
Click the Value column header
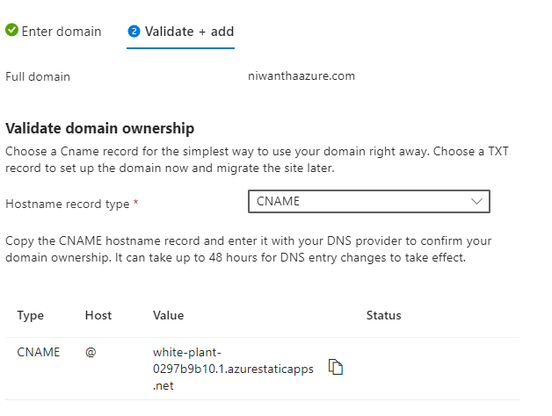point(168,315)
